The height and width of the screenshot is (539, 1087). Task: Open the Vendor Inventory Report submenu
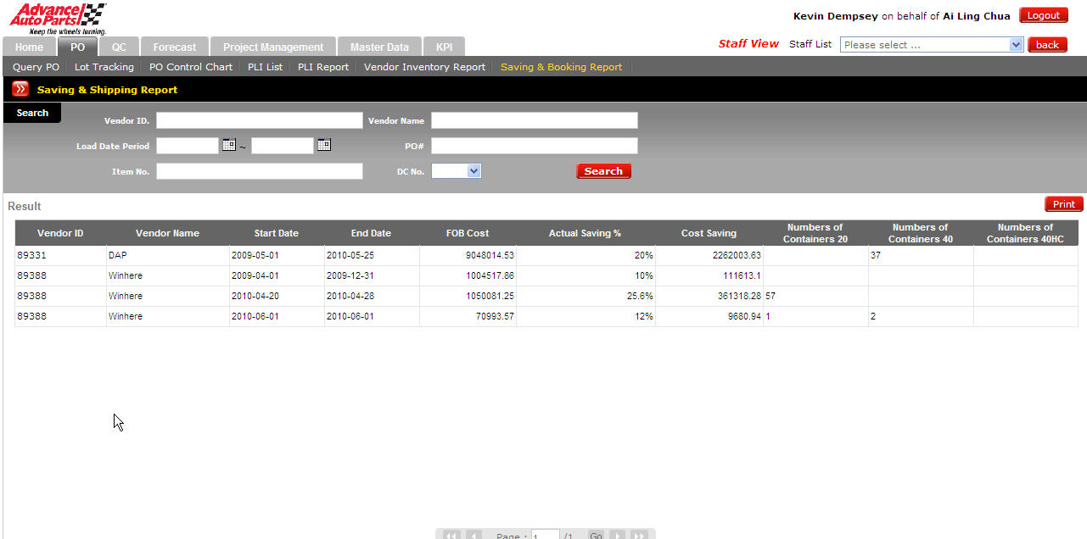(424, 67)
